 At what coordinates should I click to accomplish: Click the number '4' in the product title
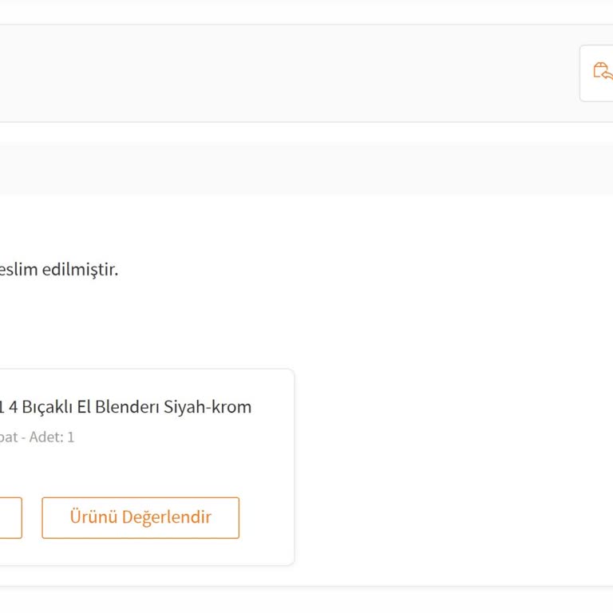[x=14, y=407]
